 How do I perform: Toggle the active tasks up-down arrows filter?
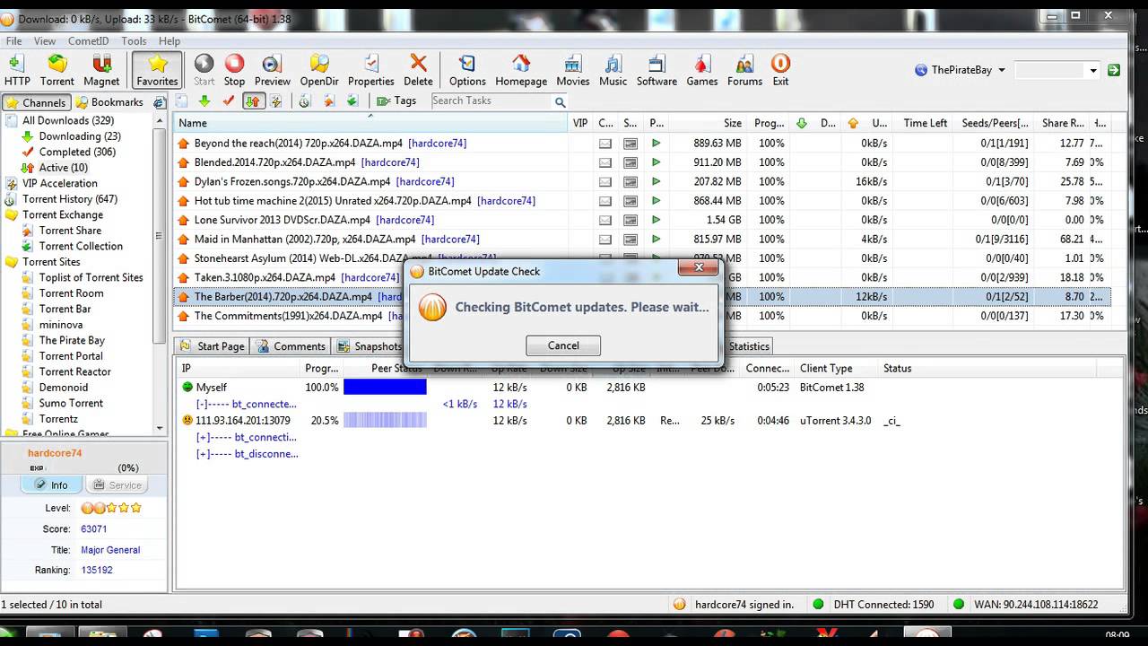[x=253, y=101]
